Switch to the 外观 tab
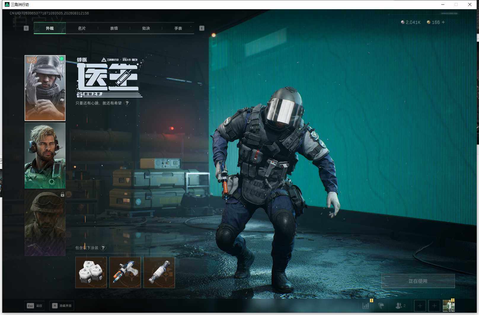This screenshot has width=479, height=315. pos(50,28)
